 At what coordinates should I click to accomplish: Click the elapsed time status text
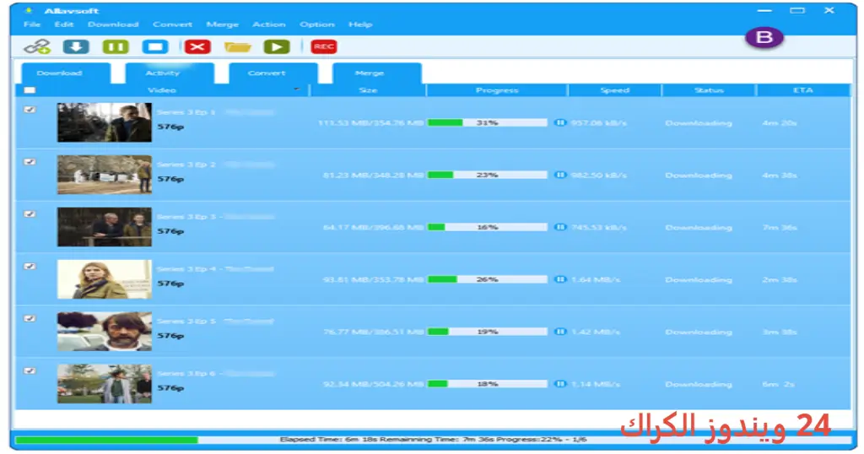[433, 440]
